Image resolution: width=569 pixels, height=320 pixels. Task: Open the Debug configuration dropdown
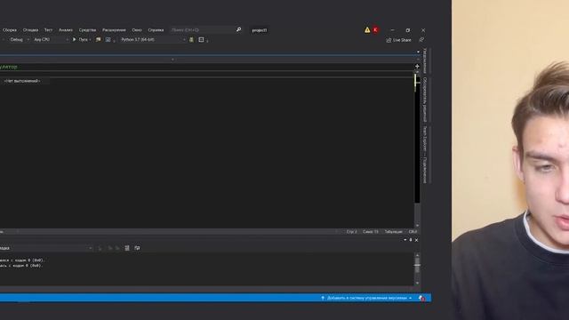coord(19,39)
